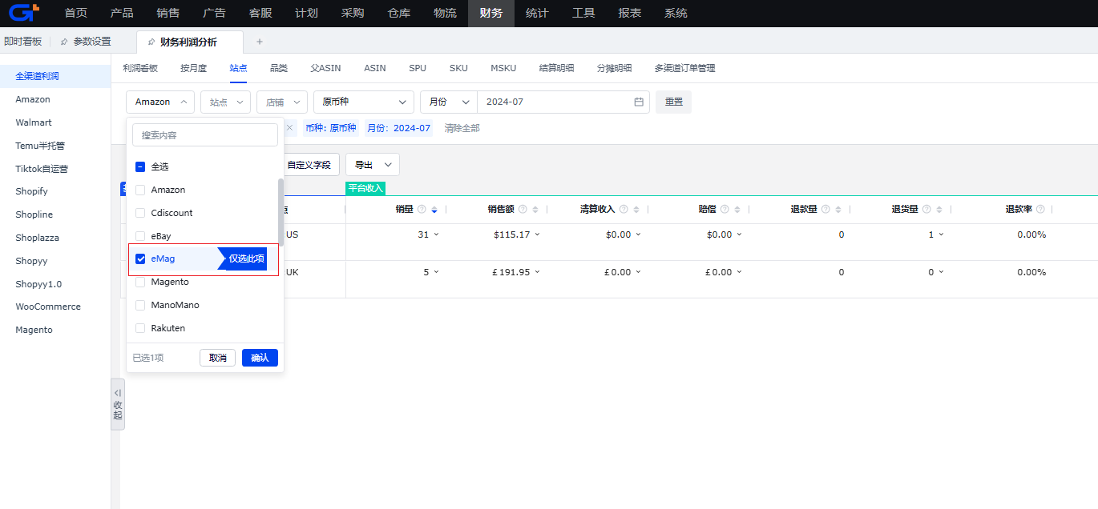Screen dimensions: 1098x509
Task: Open the 即时看板 tab
Action: pyautogui.click(x=23, y=42)
